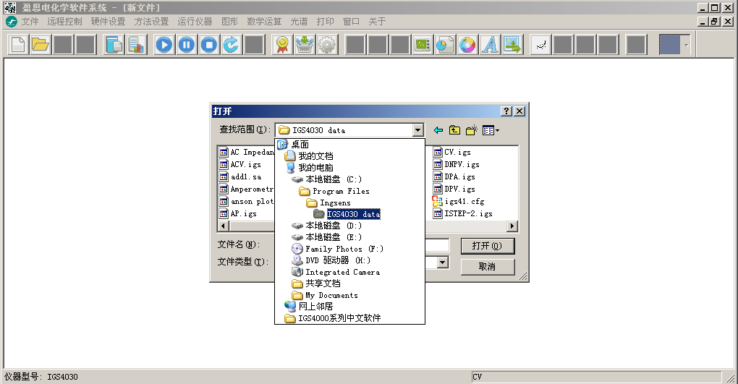Click the small curve plot toolbar icon
The image size is (738, 384).
[x=540, y=45]
